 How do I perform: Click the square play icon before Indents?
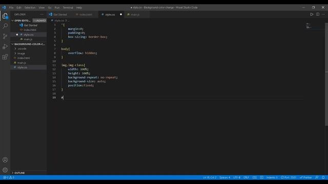(261, 177)
